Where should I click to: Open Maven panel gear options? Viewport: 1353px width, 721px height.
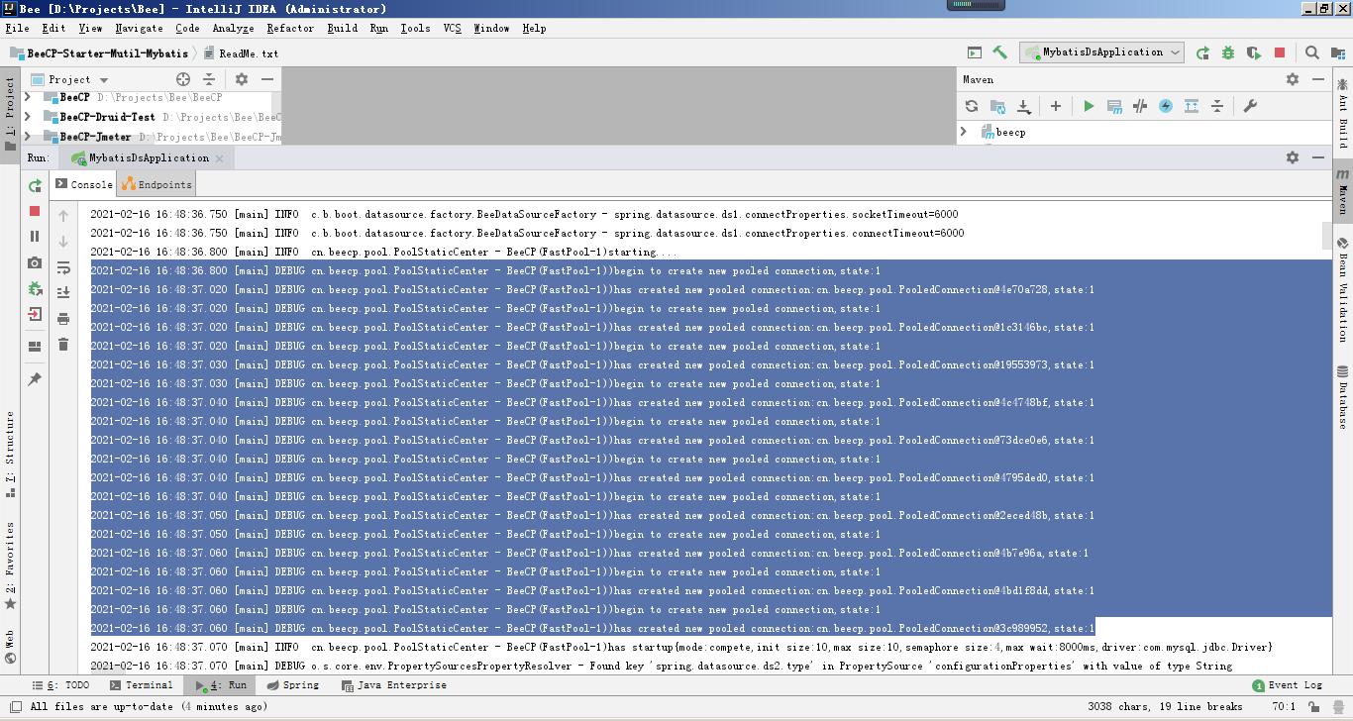(x=1293, y=79)
